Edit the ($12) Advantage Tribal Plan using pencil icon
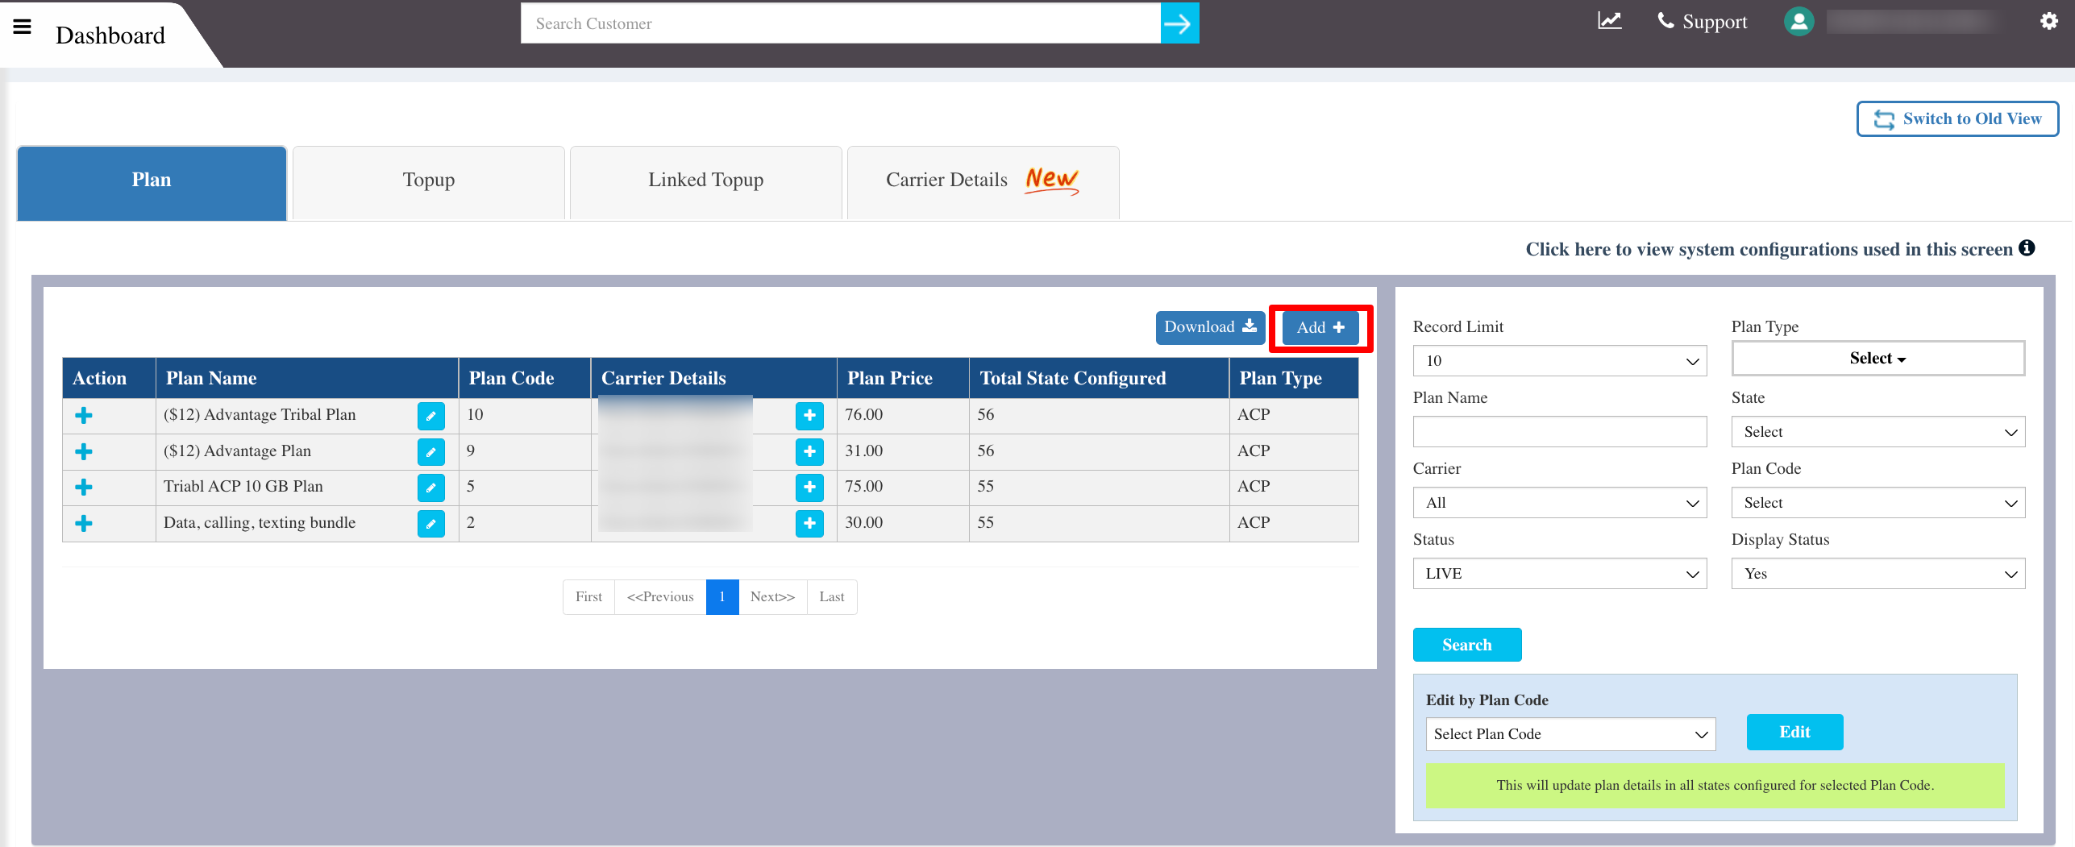 [x=432, y=416]
